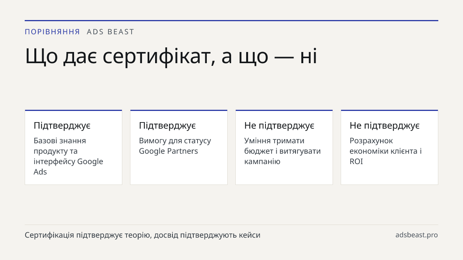Click the Підтверджує heading above Базові знання
The height and width of the screenshot is (260, 463).
tap(62, 126)
